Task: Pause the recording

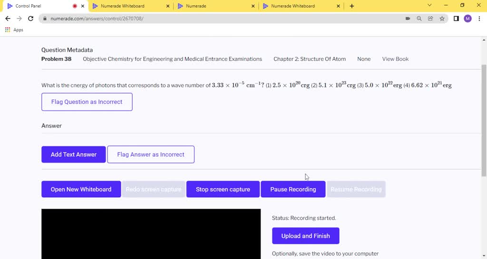Action: [293, 189]
